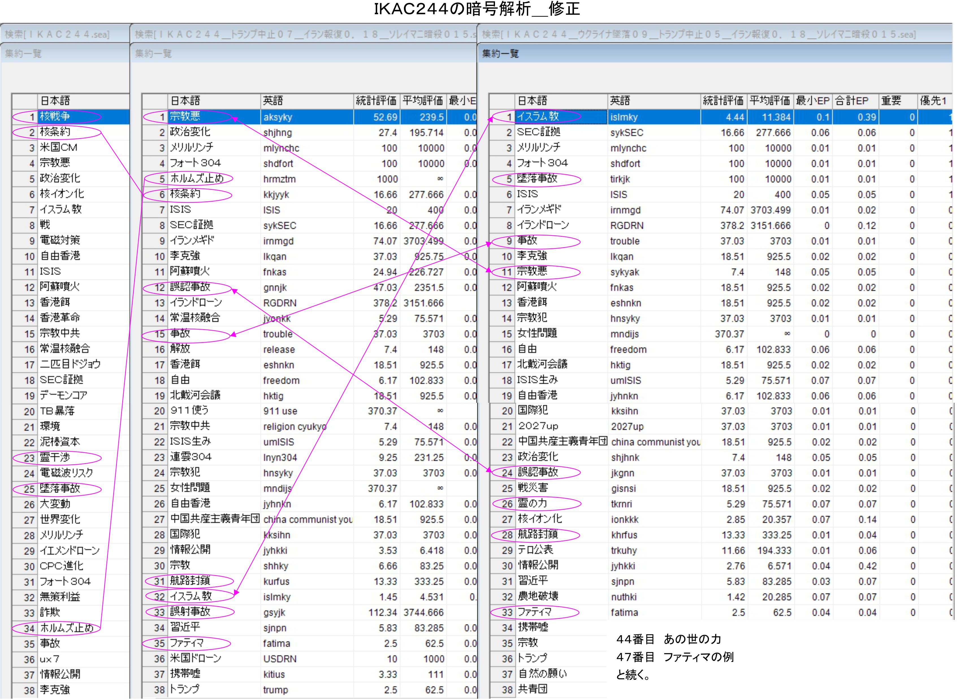Click 平均評価 column header in middle table
This screenshot has height=699, width=978.
tap(422, 101)
